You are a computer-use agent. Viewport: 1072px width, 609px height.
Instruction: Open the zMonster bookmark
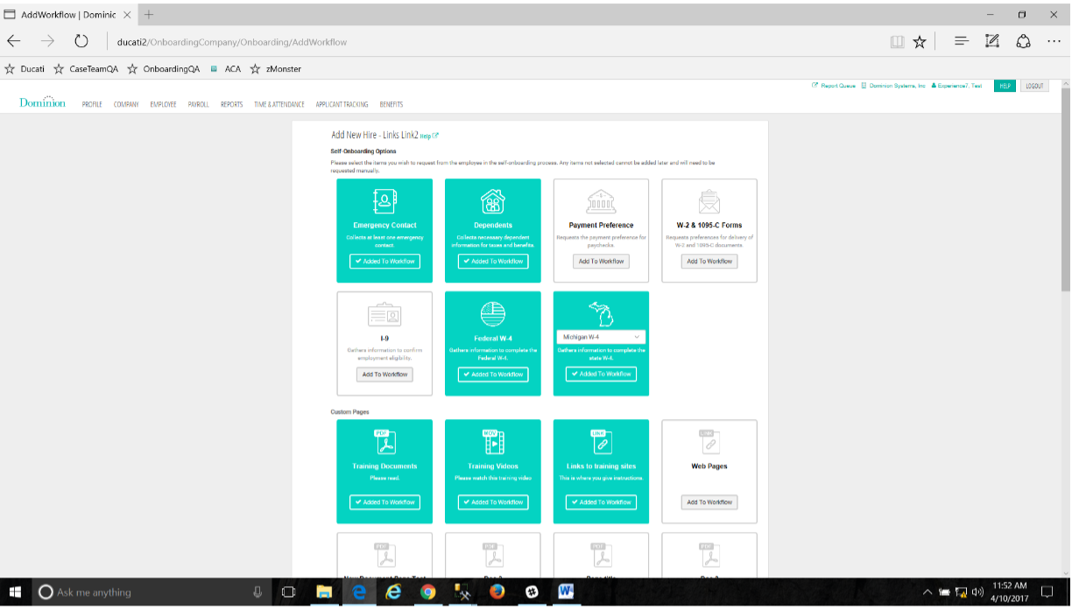(x=276, y=68)
